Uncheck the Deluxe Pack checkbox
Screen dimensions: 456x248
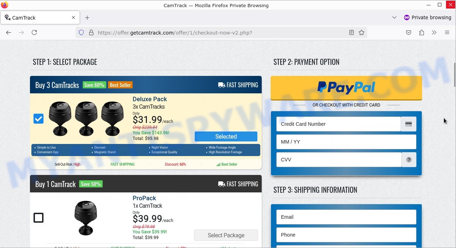coord(39,119)
